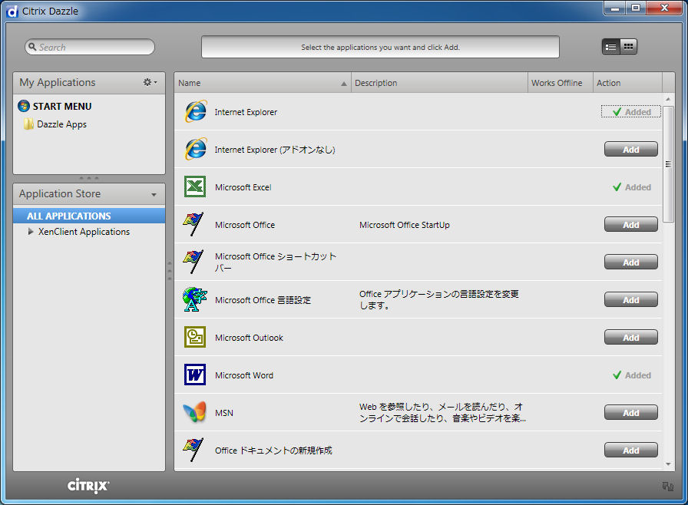This screenshot has width=688, height=505.
Task: Add Microsoft Outlook to my applications
Action: pos(630,338)
